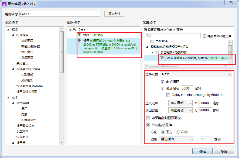Collapse the 设置选中 node

pyautogui.click(x=13, y=143)
